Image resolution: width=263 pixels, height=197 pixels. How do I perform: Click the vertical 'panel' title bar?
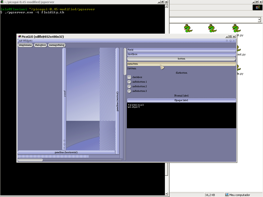click(64, 99)
